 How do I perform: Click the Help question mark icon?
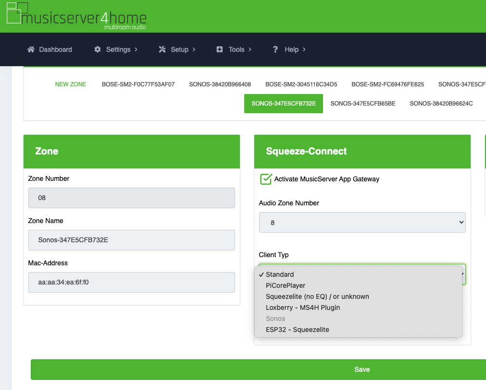pos(275,49)
